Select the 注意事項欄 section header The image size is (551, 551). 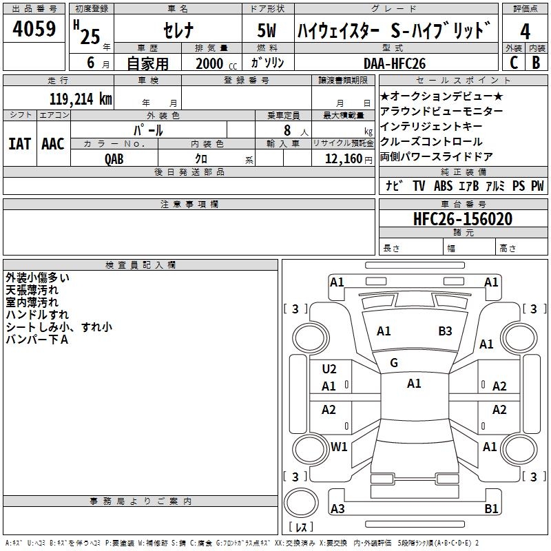pos(189,204)
